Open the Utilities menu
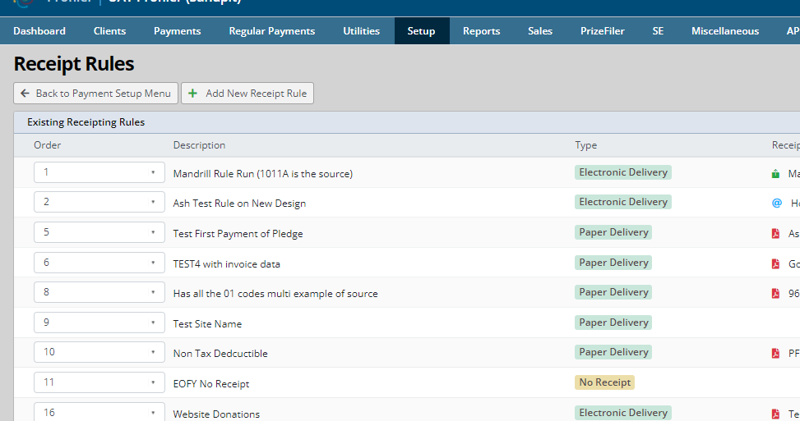Viewport: 800px width, 421px height. 361,31
